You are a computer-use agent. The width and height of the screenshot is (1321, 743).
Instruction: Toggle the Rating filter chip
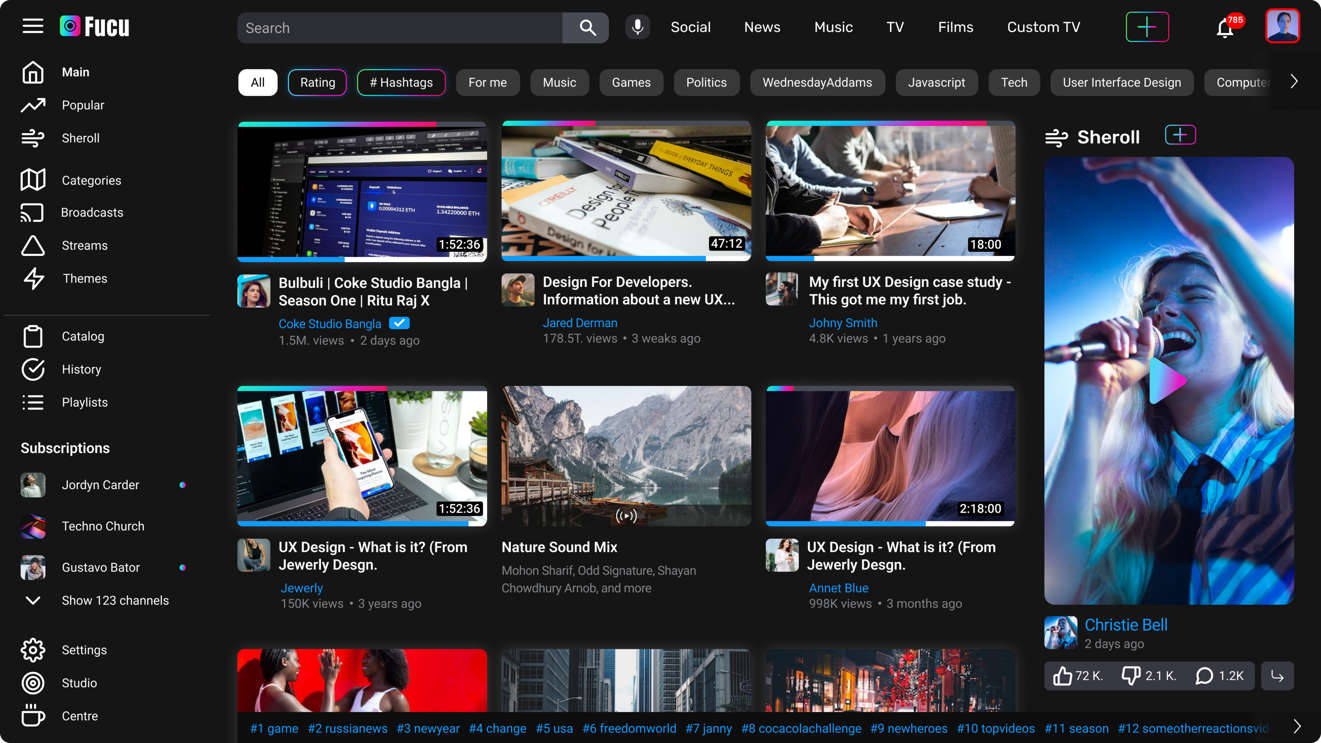[317, 83]
